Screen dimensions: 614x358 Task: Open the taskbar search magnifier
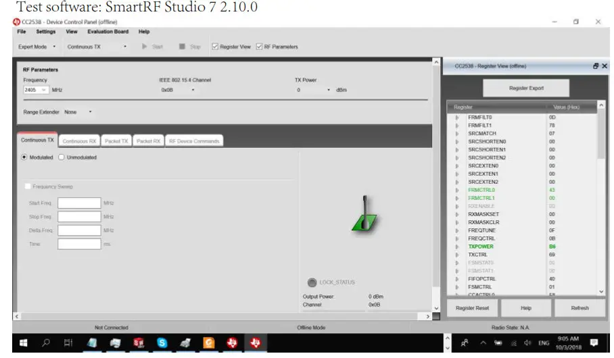pyautogui.click(x=46, y=343)
